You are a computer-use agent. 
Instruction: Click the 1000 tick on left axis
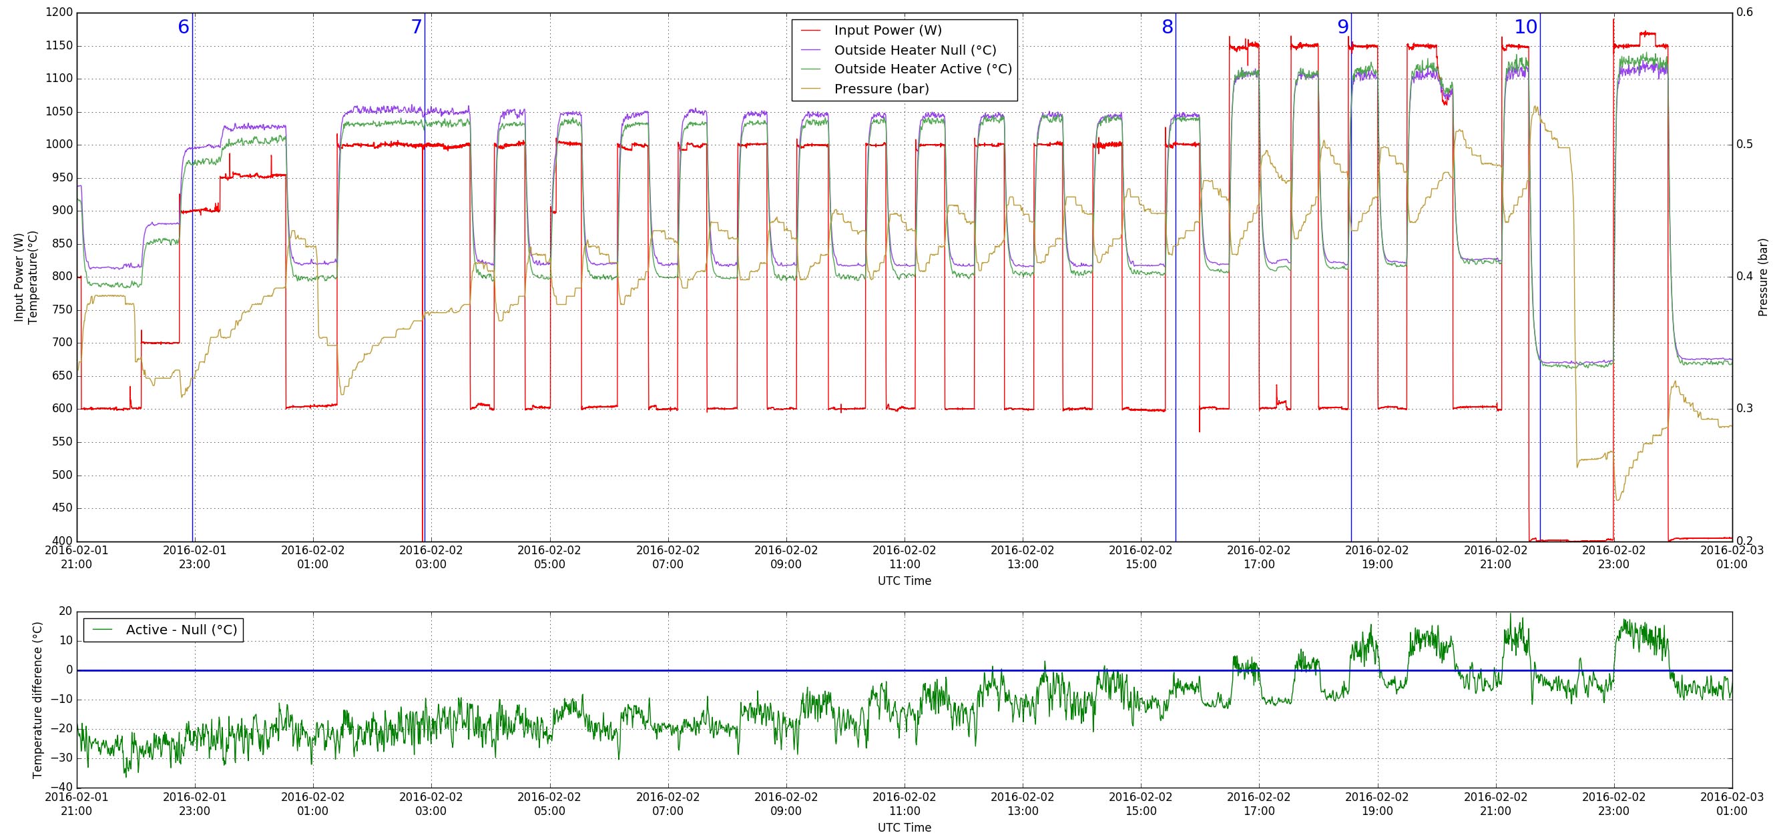(58, 145)
